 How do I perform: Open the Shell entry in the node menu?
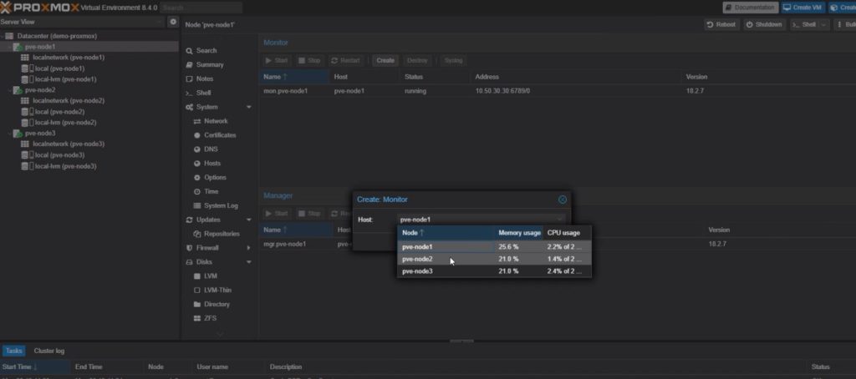click(x=203, y=93)
